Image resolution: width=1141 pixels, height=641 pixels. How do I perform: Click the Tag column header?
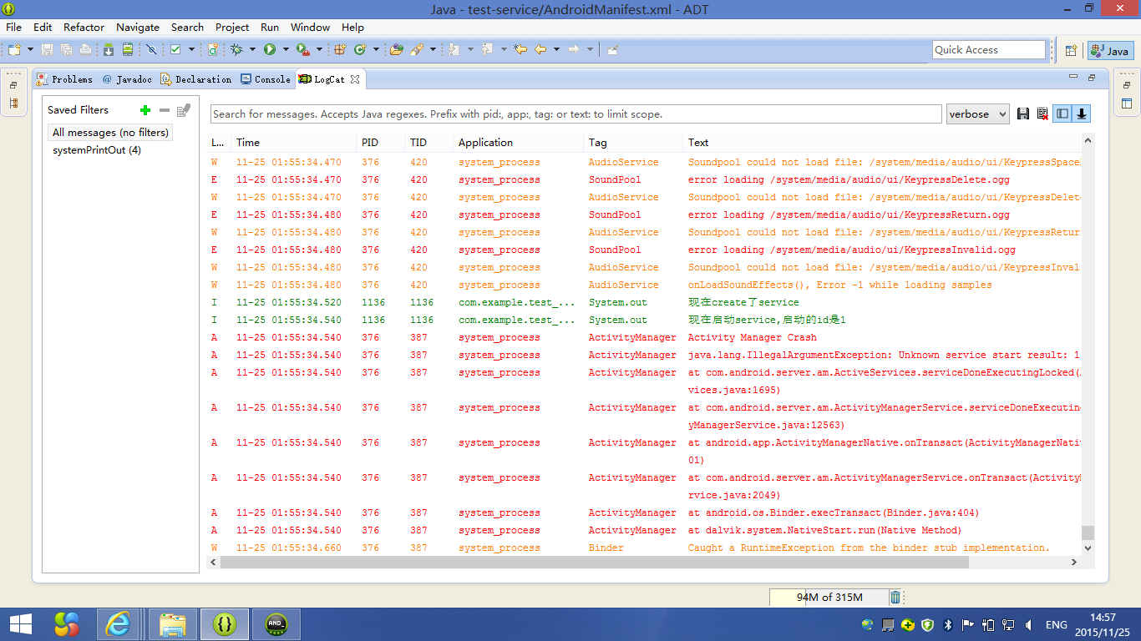(x=633, y=143)
